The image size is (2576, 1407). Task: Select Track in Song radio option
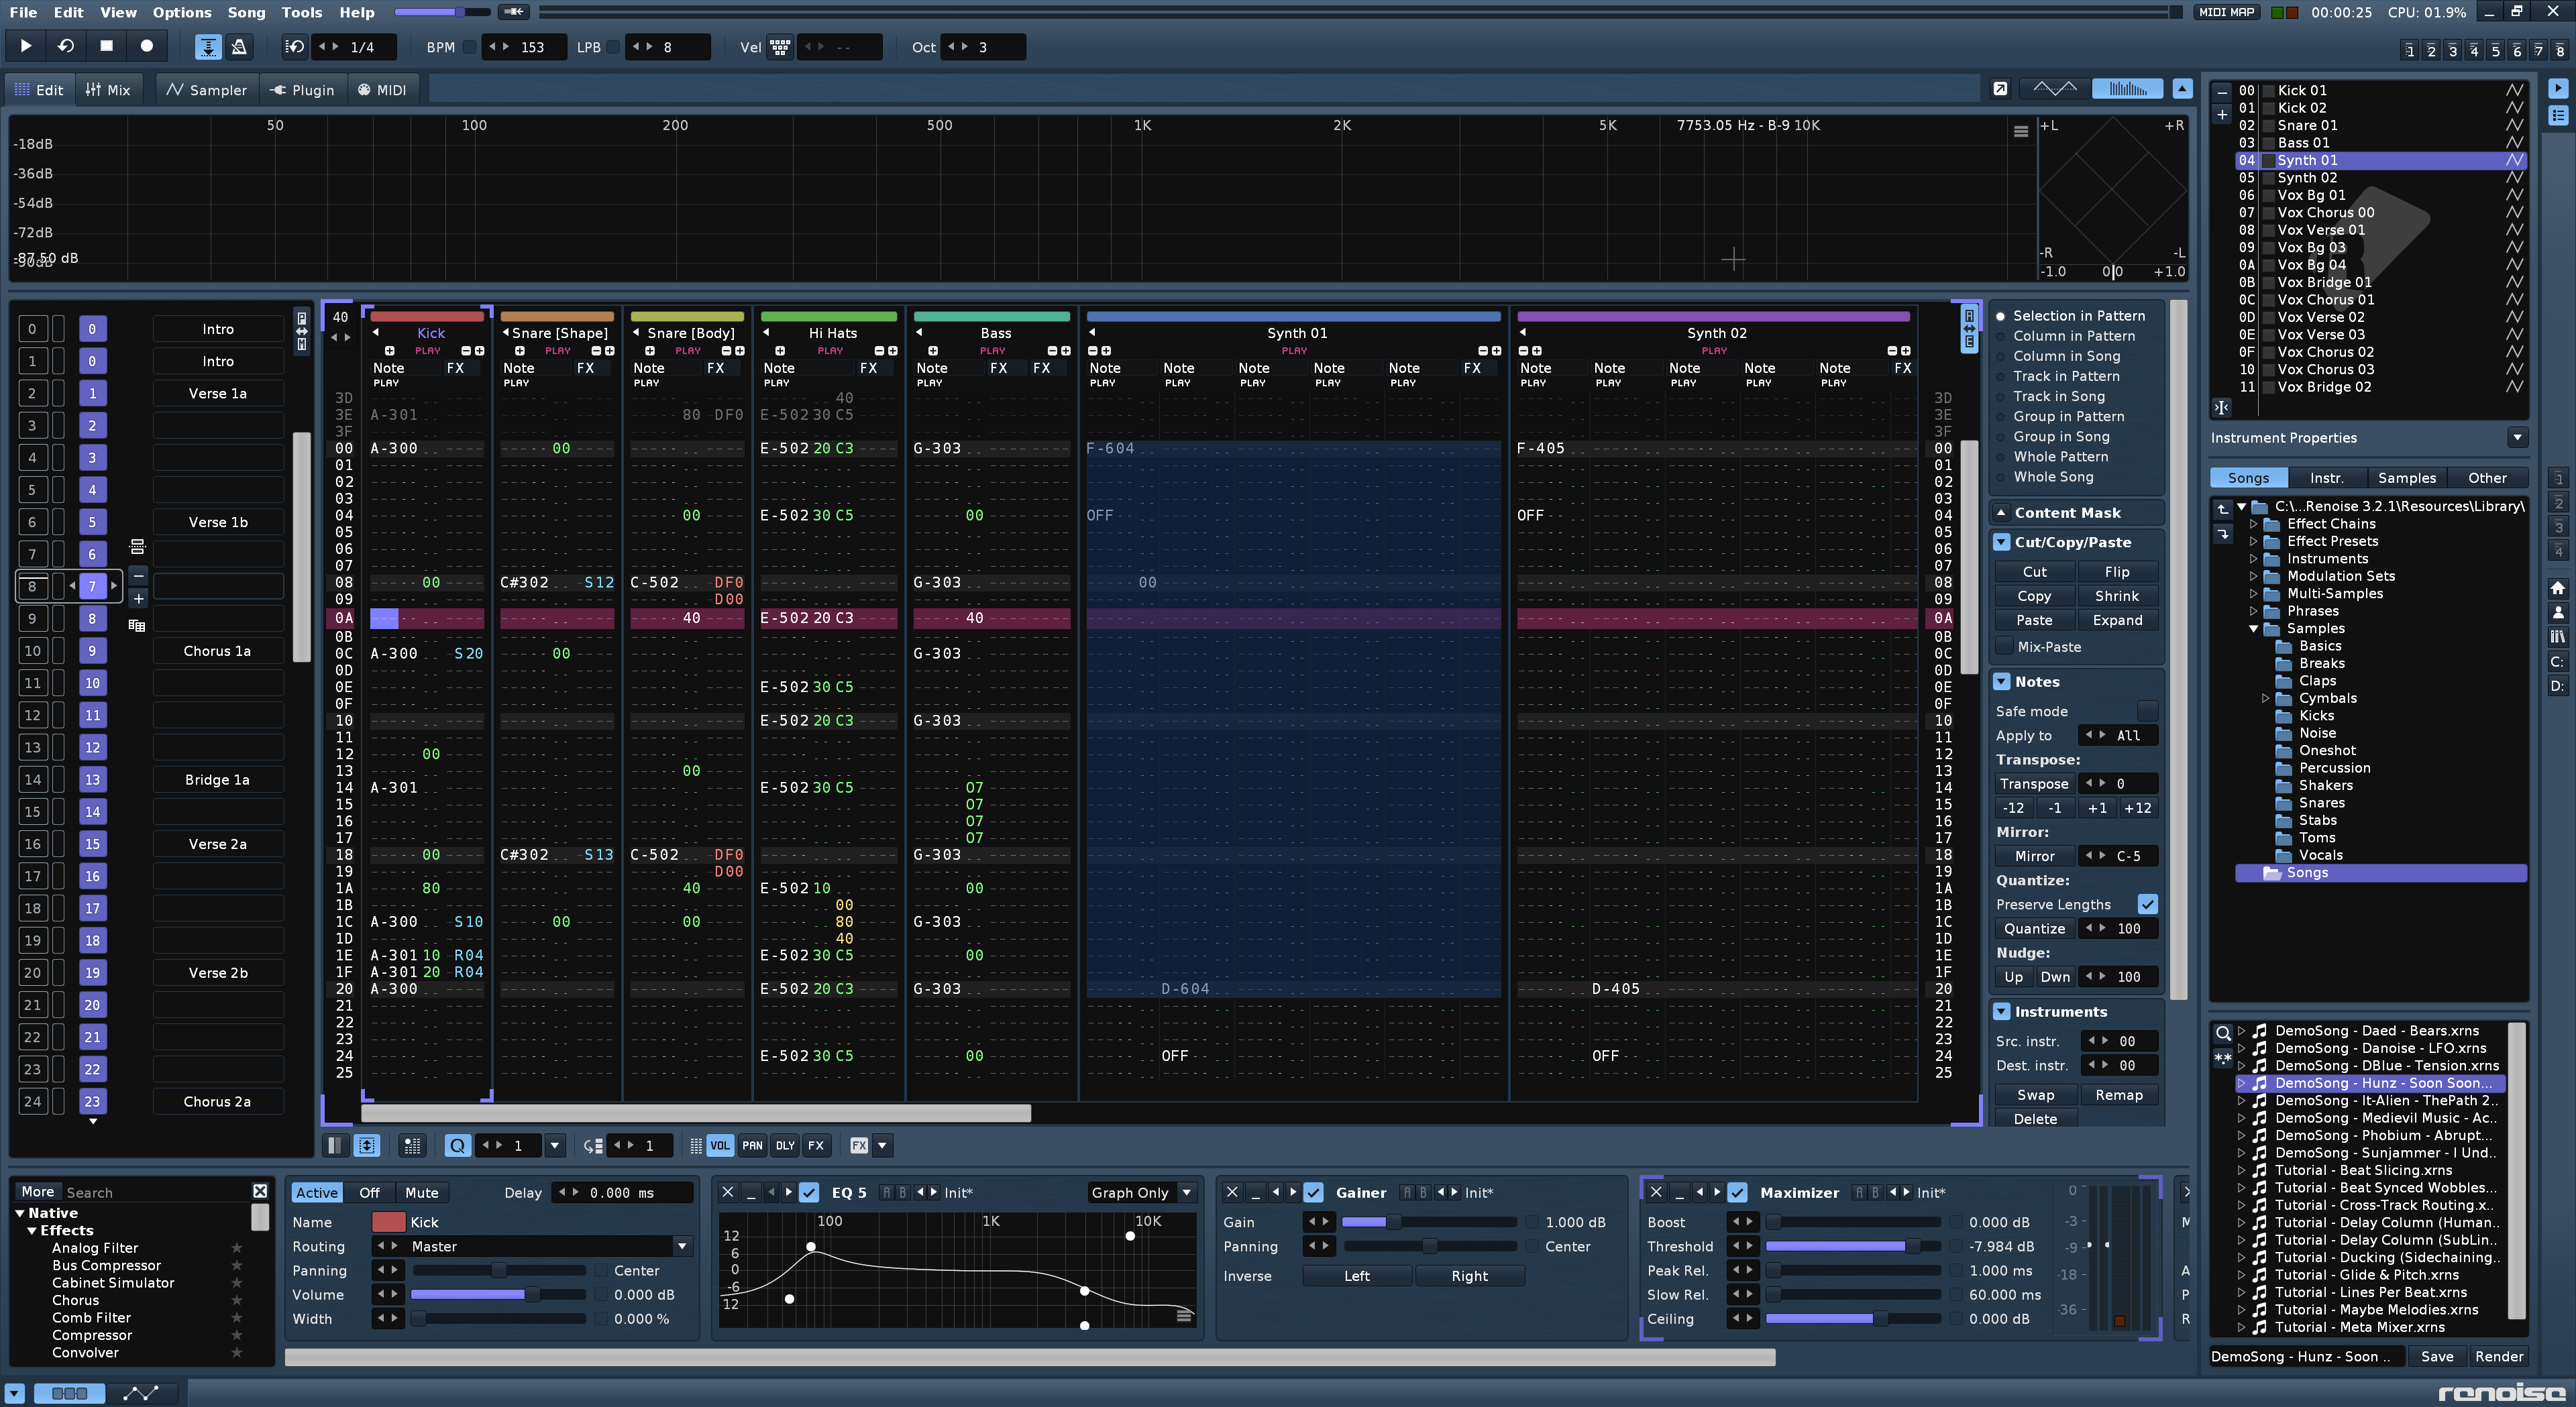coord(2058,396)
